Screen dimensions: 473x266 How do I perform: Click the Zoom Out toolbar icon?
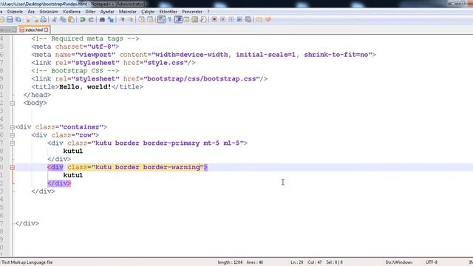click(132, 20)
